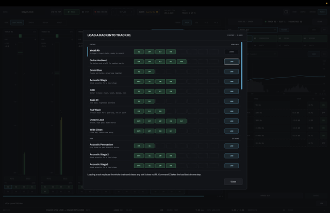Load the Wide Clean rack

[232, 131]
